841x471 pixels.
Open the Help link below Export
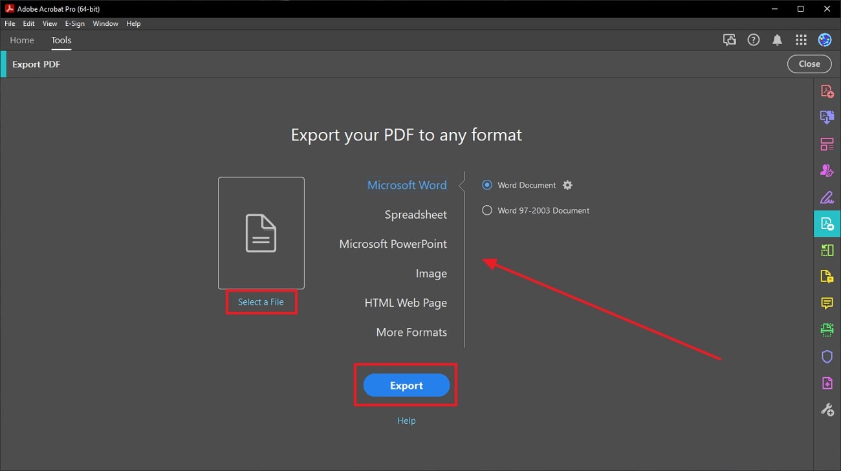pyautogui.click(x=406, y=421)
